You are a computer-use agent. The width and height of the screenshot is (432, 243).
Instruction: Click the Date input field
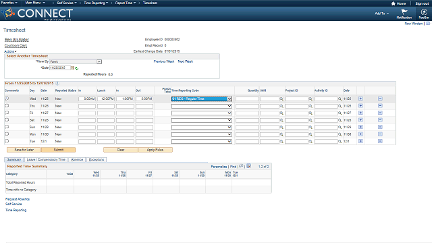(x=60, y=67)
